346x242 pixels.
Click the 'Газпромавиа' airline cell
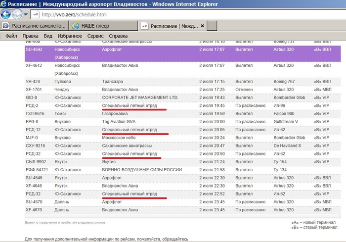115,114
